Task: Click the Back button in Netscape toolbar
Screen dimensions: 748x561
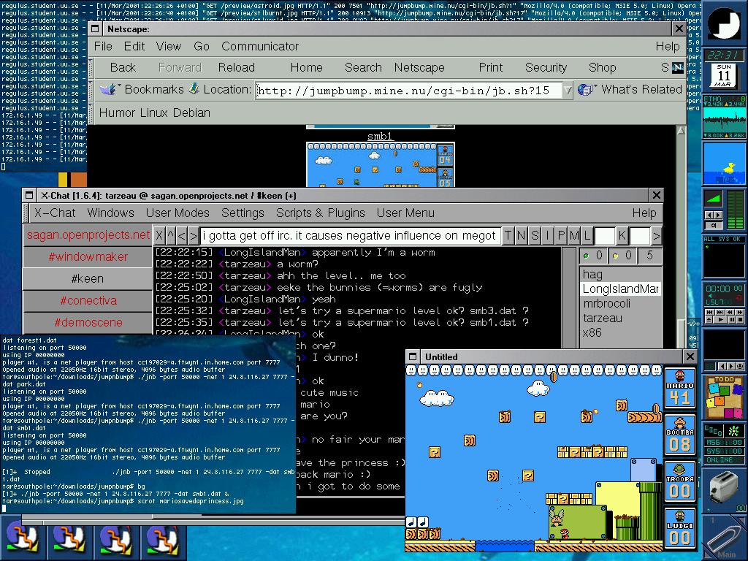Action: click(x=123, y=68)
